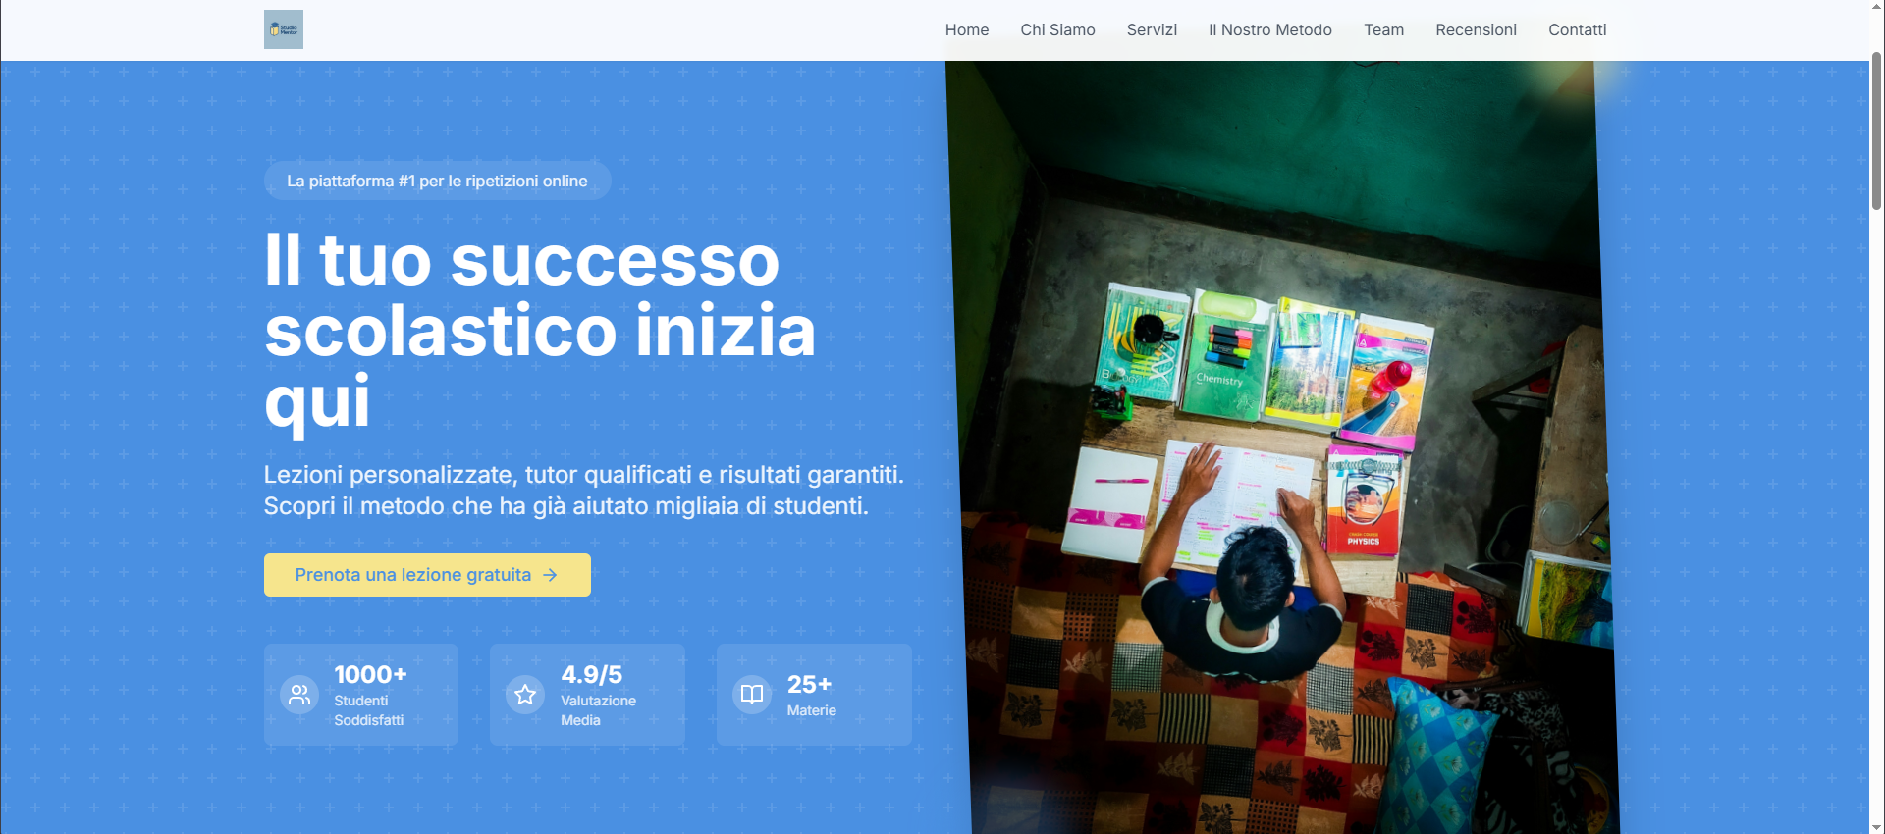Go to Chi Siamo section
This screenshot has height=834, width=1885.
click(1057, 29)
